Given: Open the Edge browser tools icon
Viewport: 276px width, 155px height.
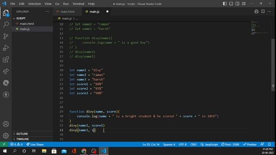Looking at the screenshot, I should coord(6,83).
